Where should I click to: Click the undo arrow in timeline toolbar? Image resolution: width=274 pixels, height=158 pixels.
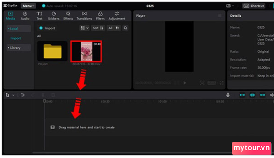coord(23,95)
